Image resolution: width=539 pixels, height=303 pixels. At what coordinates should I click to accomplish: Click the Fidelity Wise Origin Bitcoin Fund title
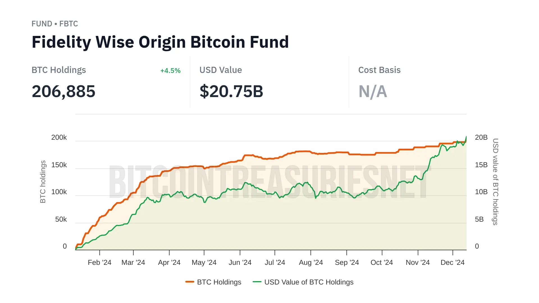(160, 42)
